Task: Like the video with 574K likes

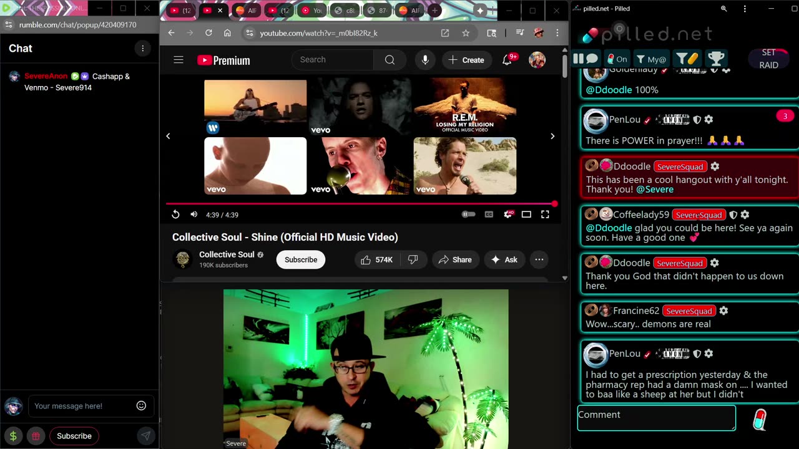Action: click(377, 259)
